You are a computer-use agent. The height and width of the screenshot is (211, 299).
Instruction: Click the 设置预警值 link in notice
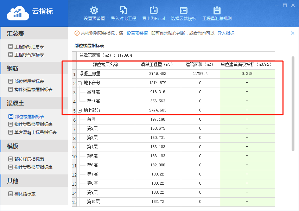[137, 33]
